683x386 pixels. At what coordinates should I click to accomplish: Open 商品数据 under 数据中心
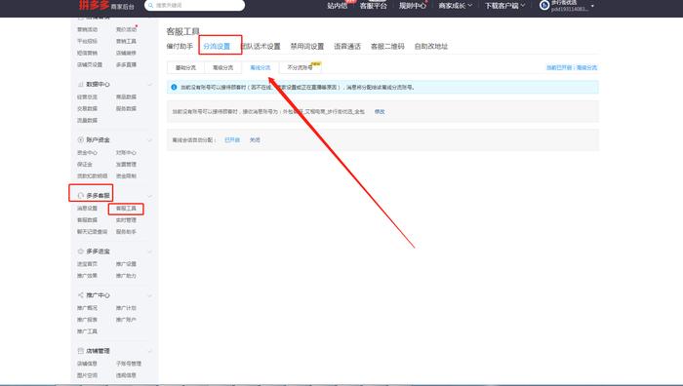tap(126, 96)
